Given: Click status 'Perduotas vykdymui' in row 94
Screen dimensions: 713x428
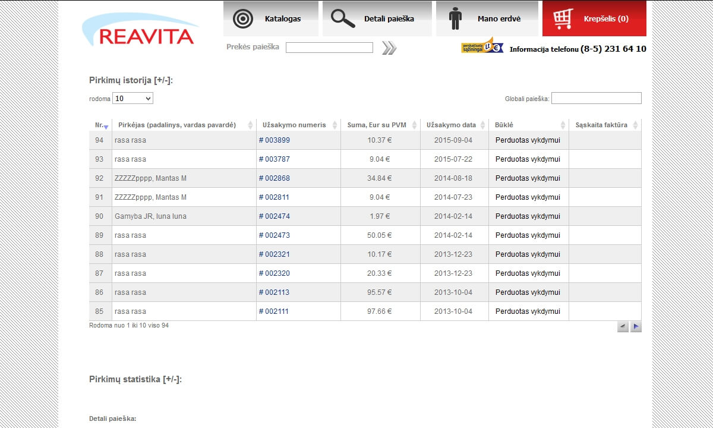Looking at the screenshot, I should pos(528,140).
